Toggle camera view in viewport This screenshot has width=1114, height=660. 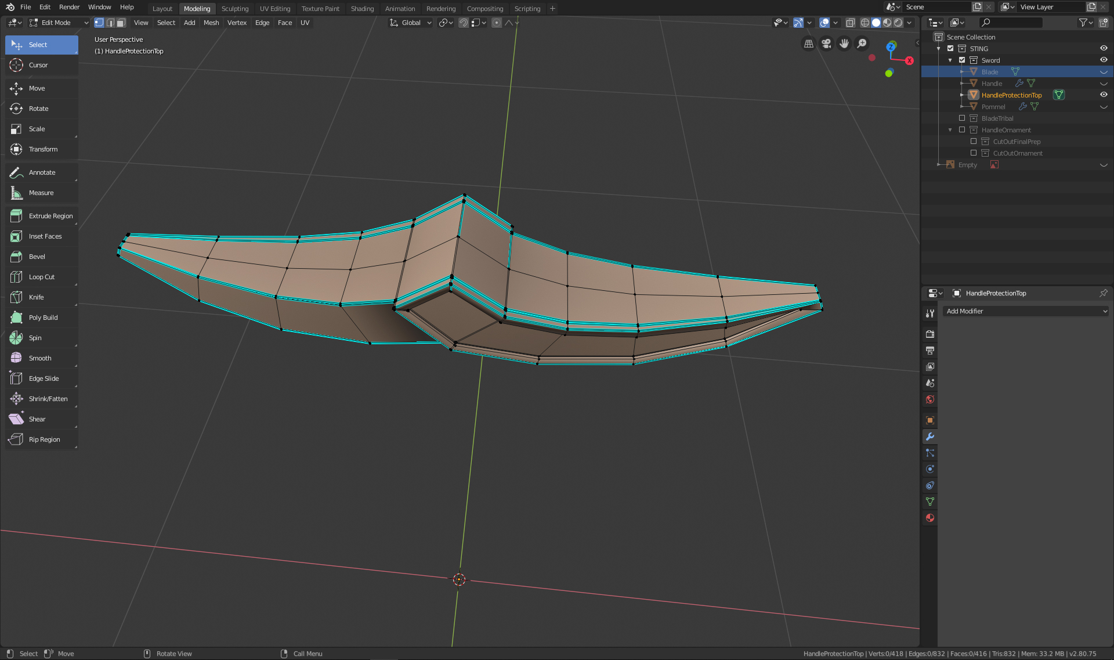pos(826,44)
